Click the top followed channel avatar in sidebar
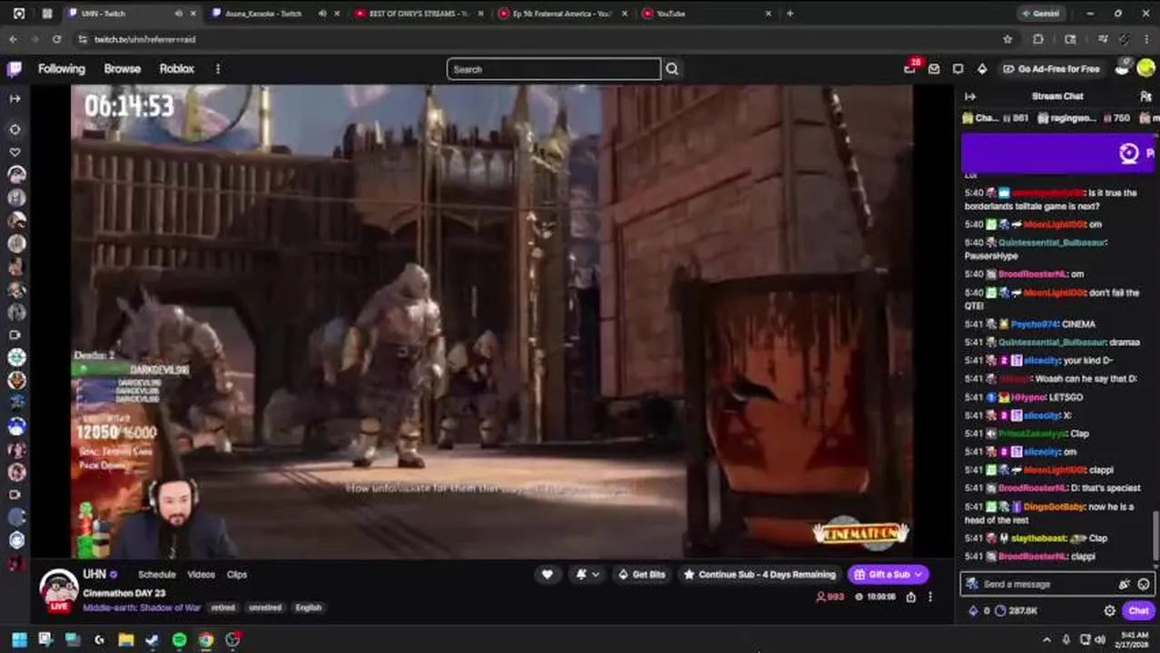Screen dimensions: 1160x653 (x=15, y=174)
